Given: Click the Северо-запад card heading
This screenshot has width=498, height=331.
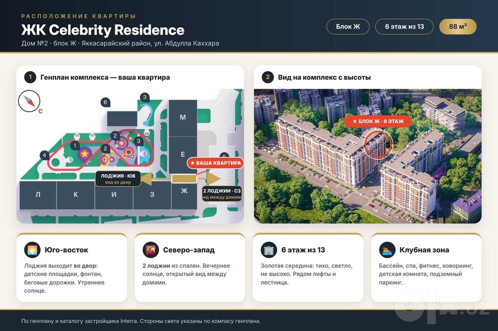Looking at the screenshot, I should click(189, 250).
